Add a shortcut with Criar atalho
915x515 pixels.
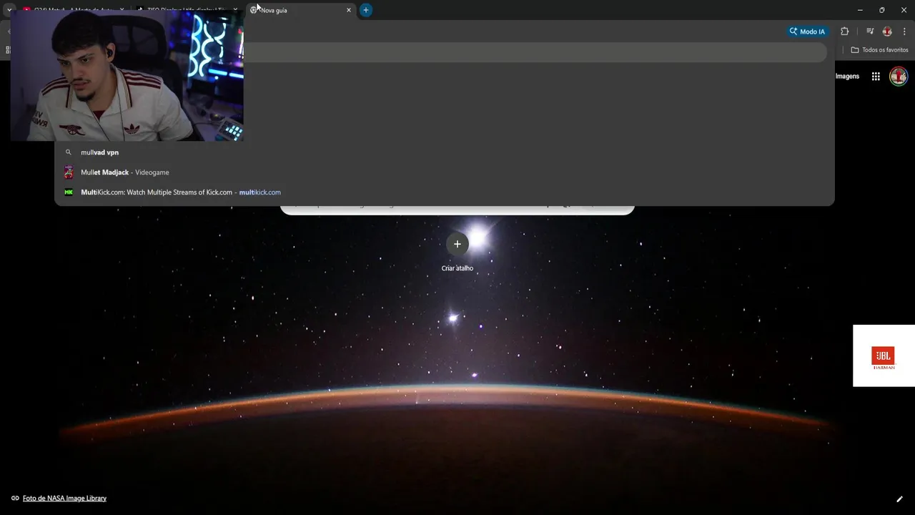pos(457,252)
